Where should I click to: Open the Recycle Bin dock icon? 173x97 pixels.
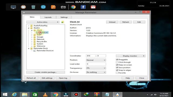[33, 7]
